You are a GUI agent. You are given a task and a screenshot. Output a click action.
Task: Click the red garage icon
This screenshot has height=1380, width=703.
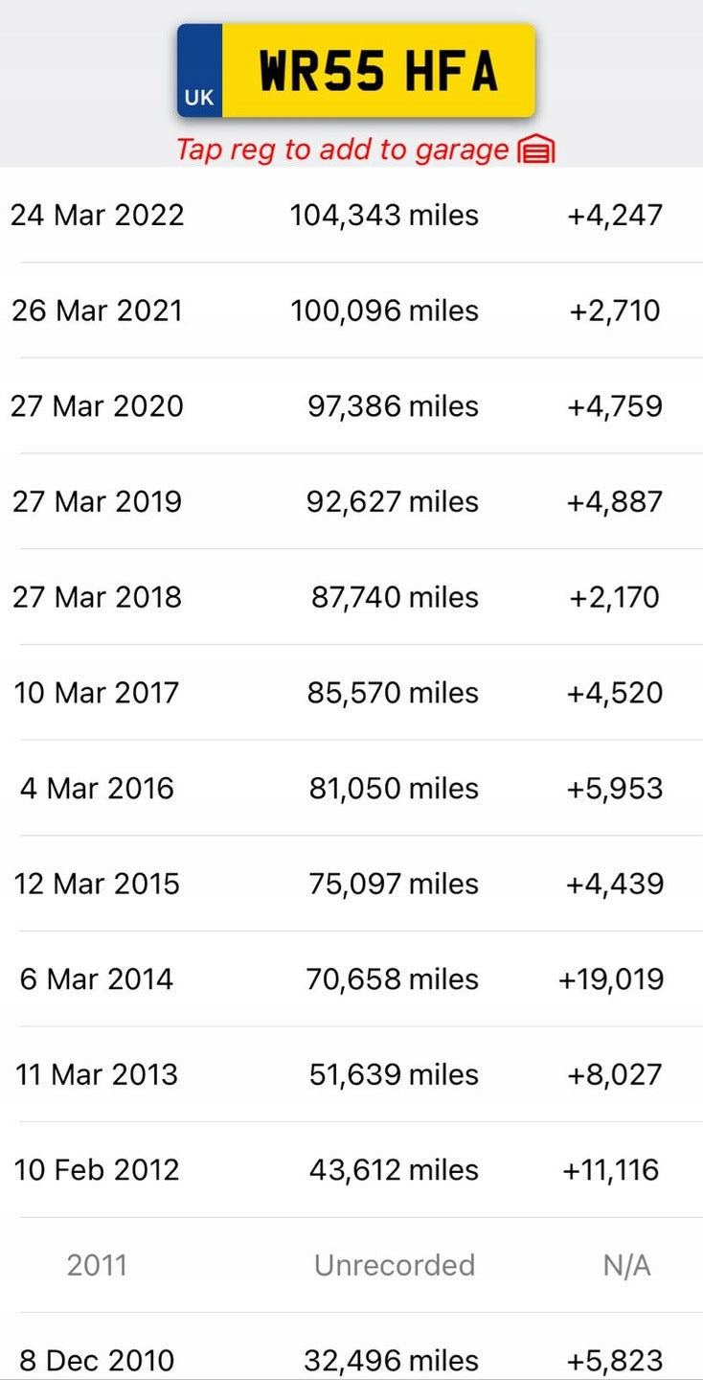coord(536,150)
